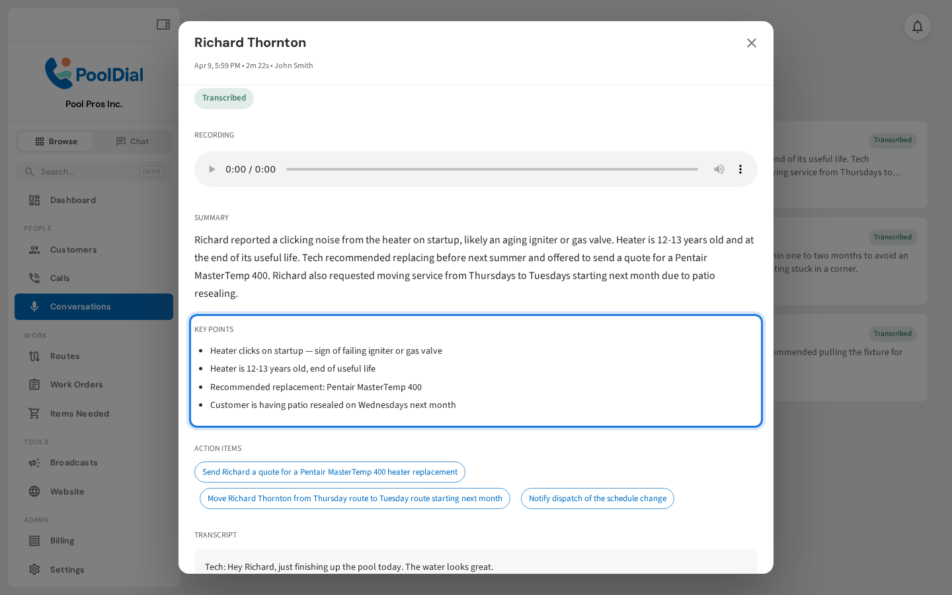The height and width of the screenshot is (595, 952).
Task: Open the Website tool
Action: tap(68, 491)
